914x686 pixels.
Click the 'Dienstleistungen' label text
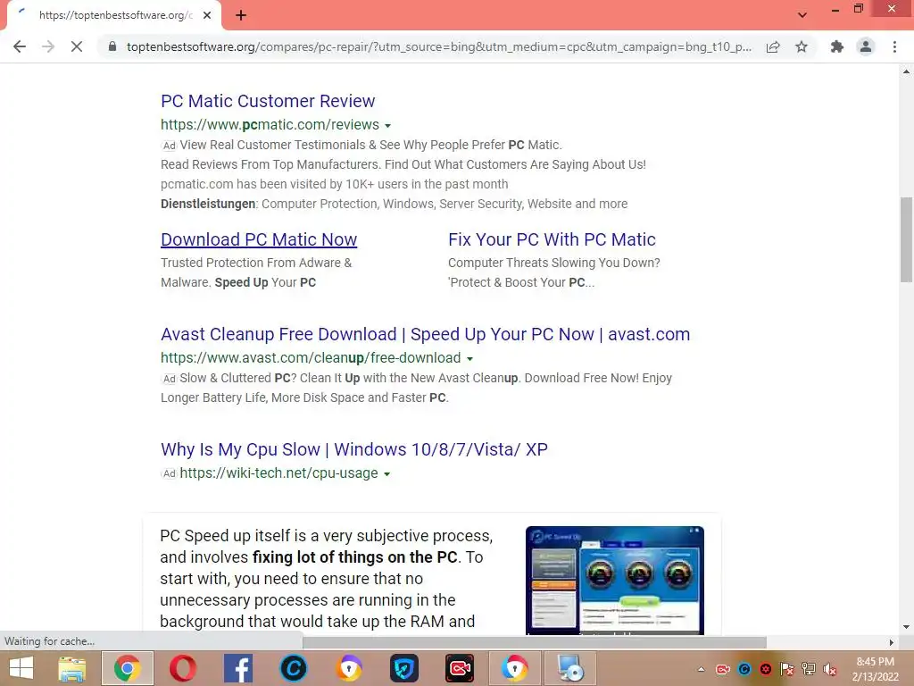click(208, 204)
